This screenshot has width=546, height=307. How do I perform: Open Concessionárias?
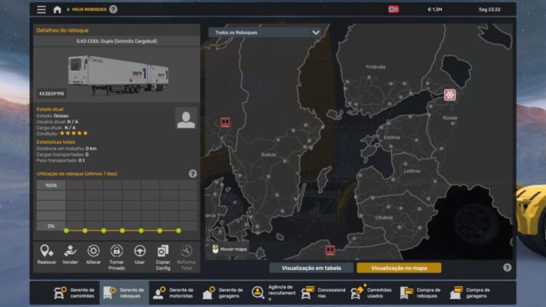pos(323,292)
